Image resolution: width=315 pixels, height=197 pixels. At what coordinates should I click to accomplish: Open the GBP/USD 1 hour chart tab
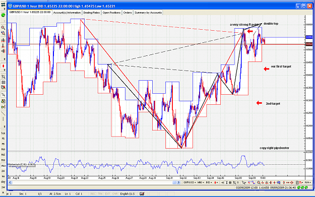pyautogui.click(x=30, y=12)
